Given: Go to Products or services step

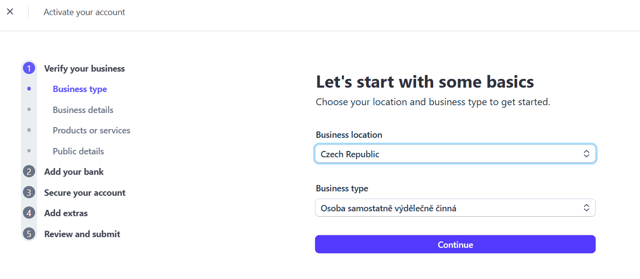Looking at the screenshot, I should 91,130.
